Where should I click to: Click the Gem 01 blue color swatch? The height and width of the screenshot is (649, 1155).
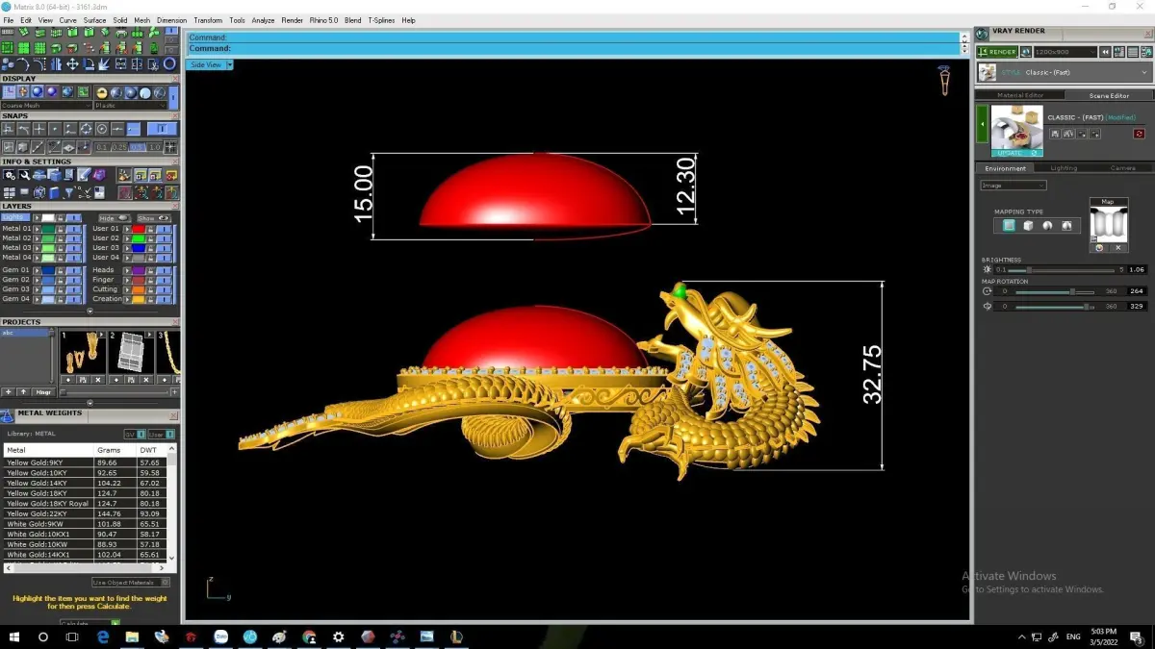[48, 270]
